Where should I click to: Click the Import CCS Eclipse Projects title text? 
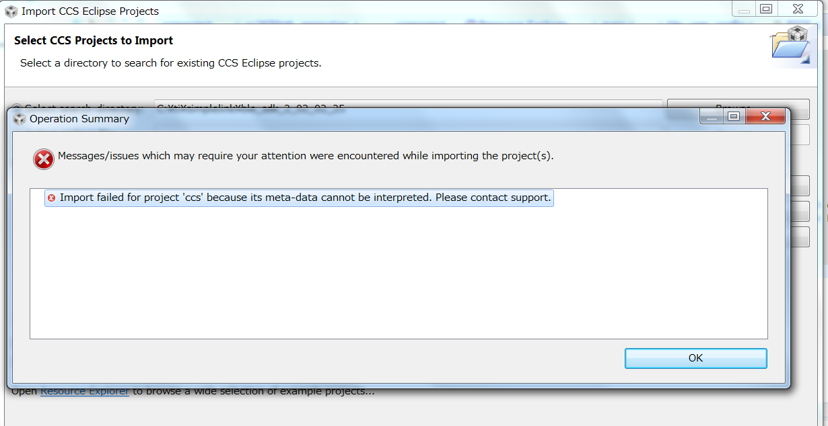pyautogui.click(x=90, y=11)
